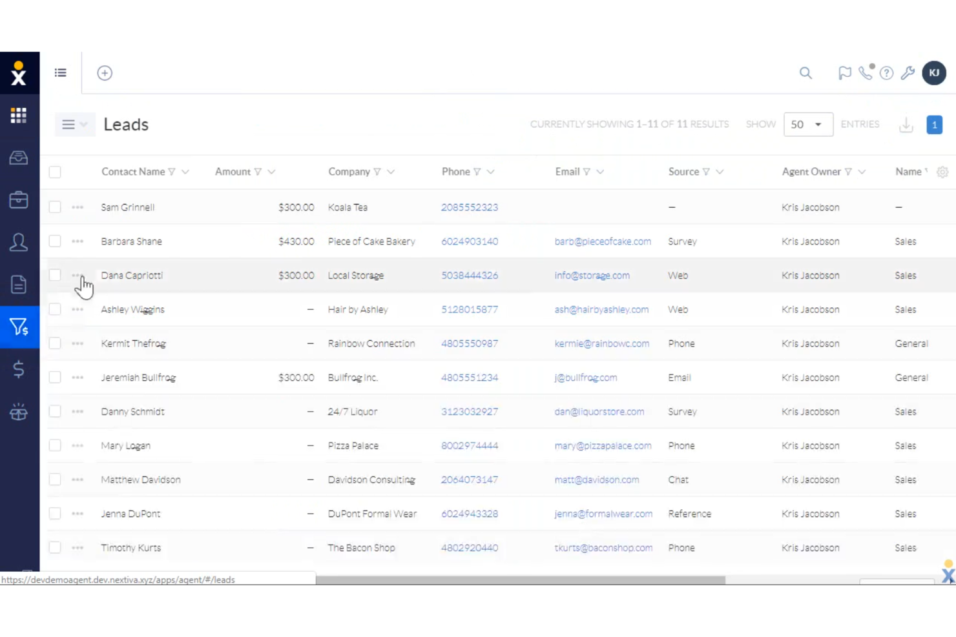Click the email link barb@pieceofcake.com

pos(603,241)
